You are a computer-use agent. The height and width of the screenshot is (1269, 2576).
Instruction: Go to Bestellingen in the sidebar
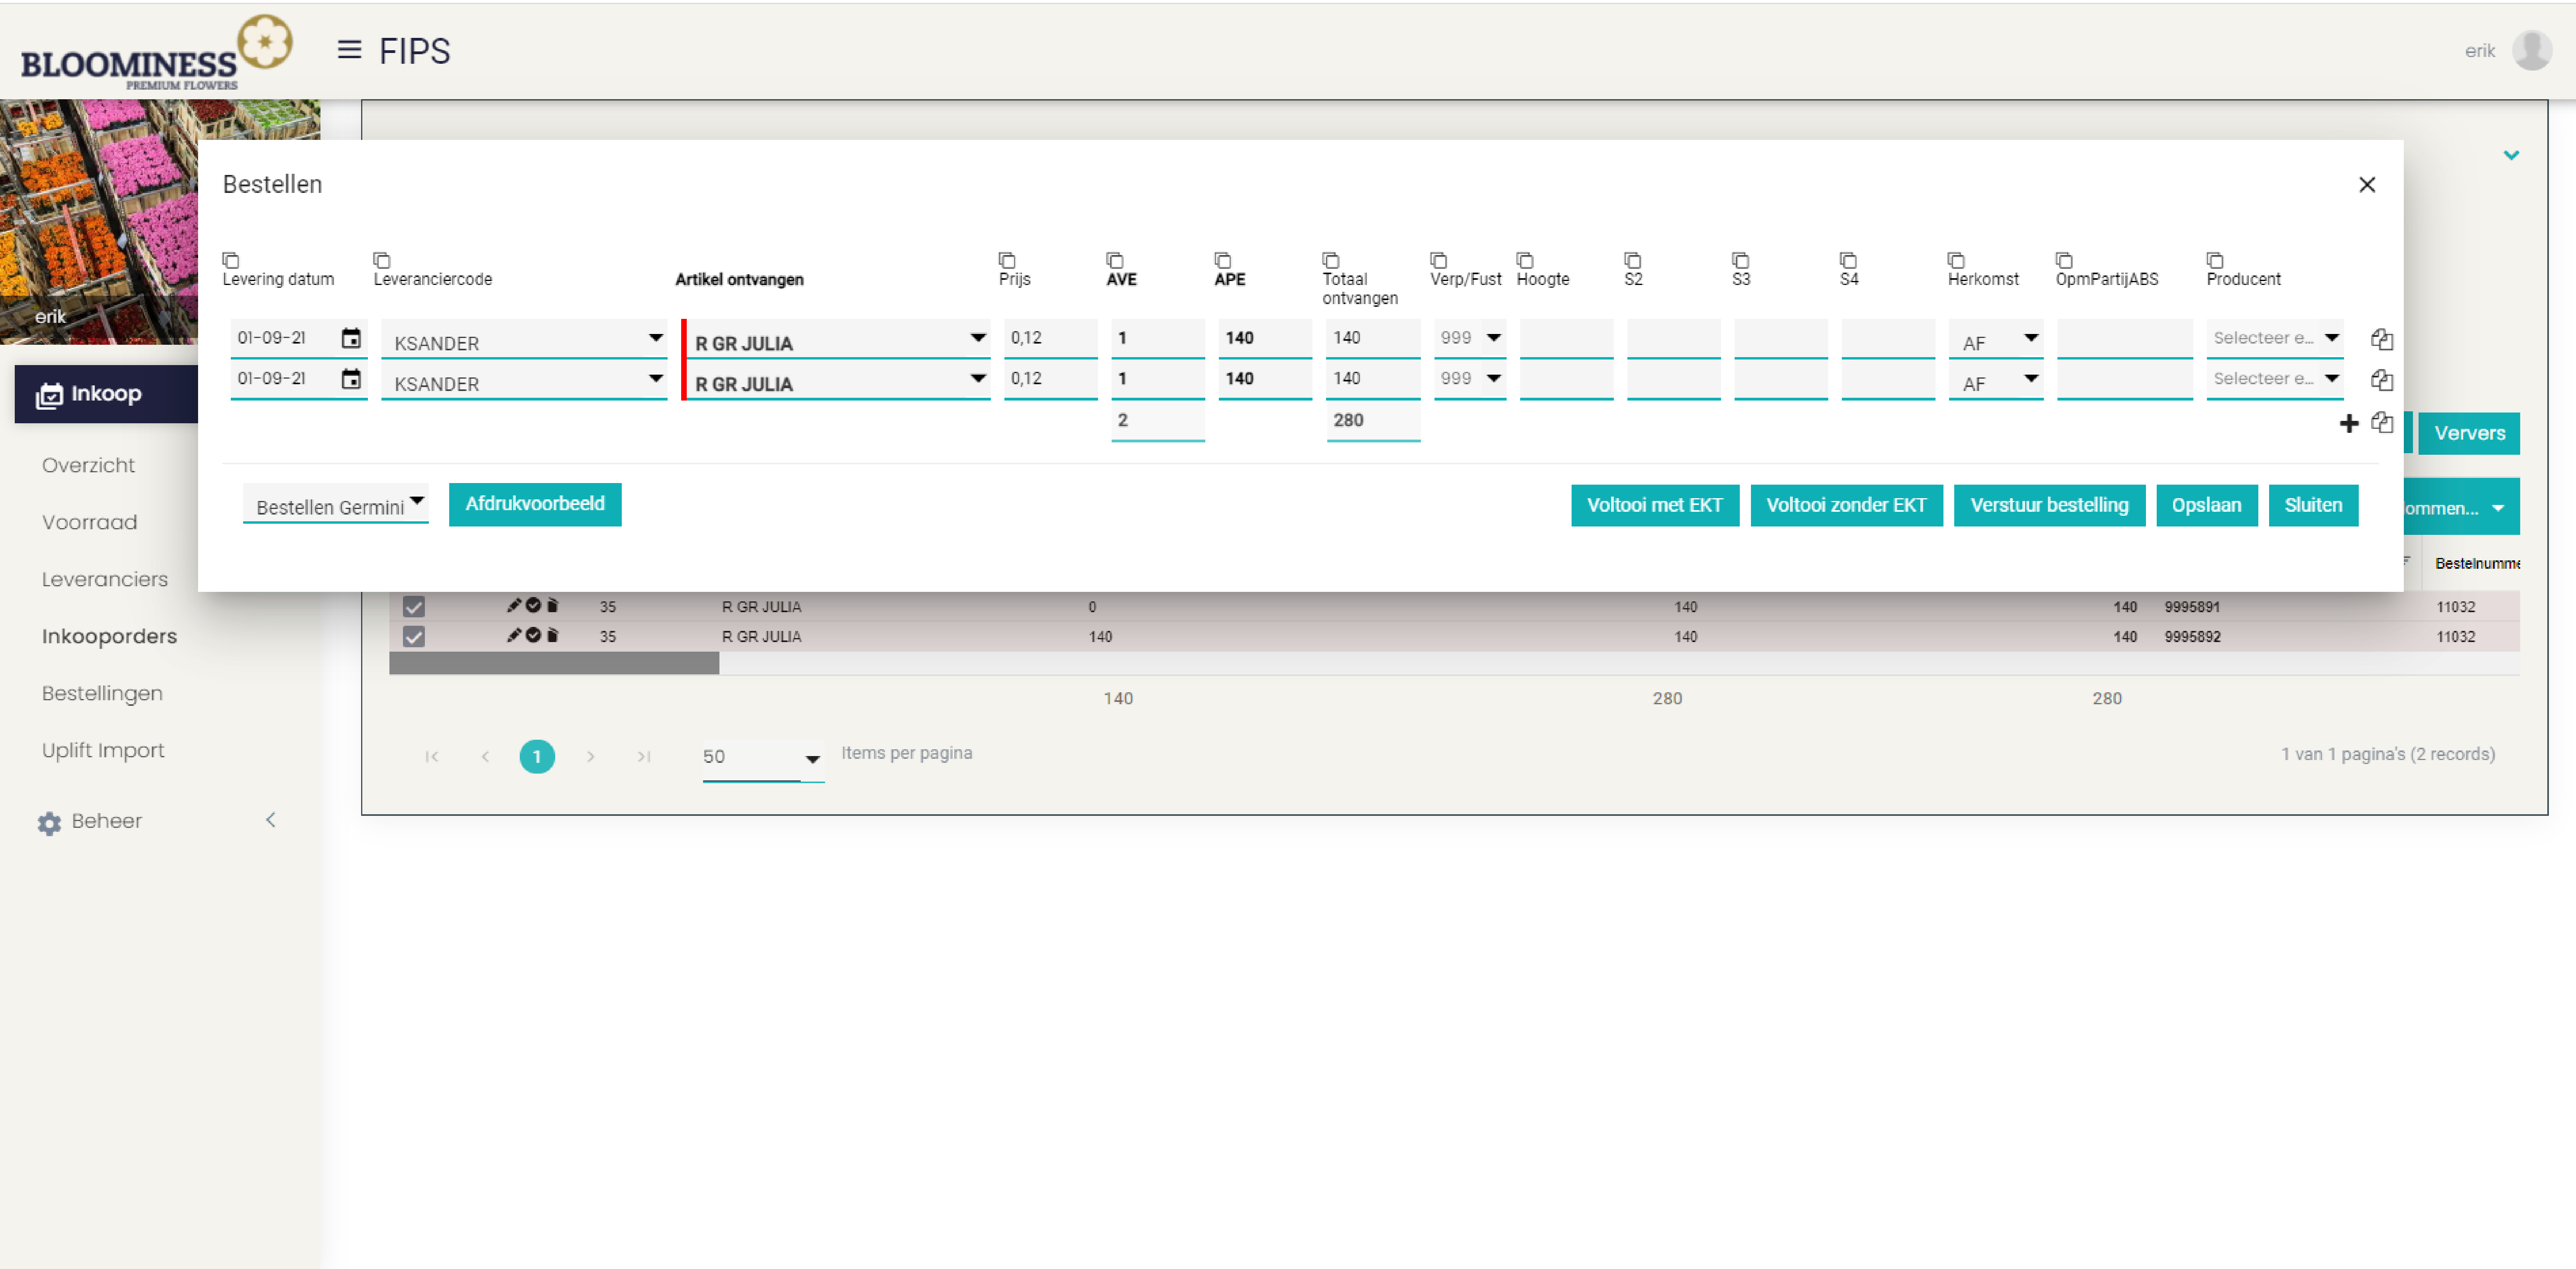[x=102, y=693]
